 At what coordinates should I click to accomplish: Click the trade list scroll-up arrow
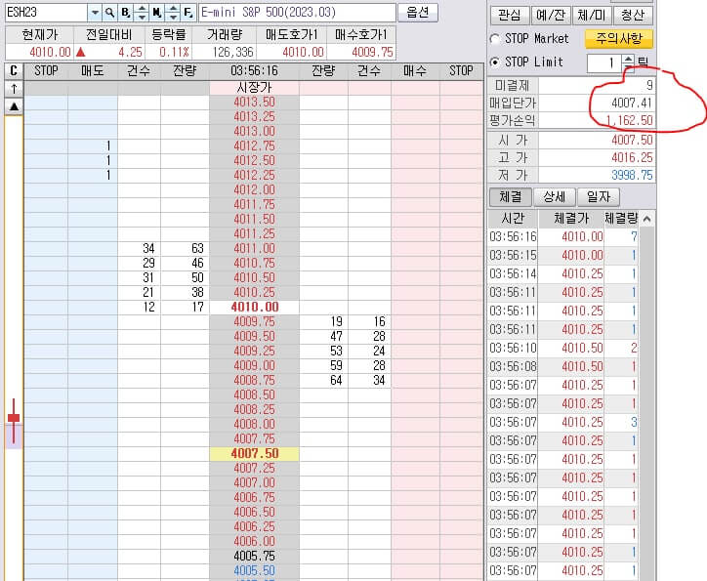coord(646,219)
